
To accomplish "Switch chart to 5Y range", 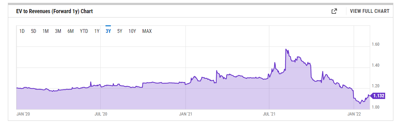I will (x=120, y=31).
